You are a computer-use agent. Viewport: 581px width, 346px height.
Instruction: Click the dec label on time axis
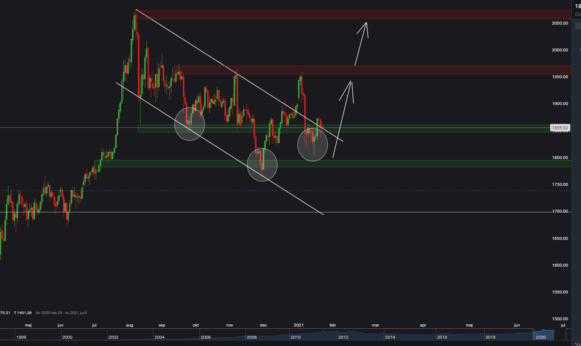click(263, 325)
